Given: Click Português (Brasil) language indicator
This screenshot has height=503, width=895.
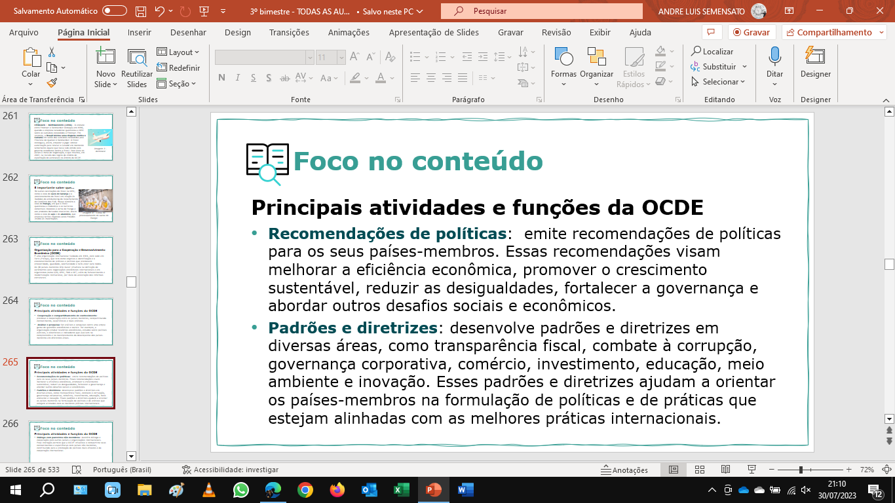Looking at the screenshot, I should coord(122,470).
